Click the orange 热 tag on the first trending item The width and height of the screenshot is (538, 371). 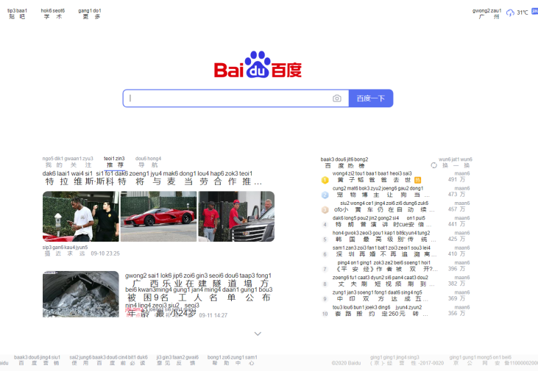(x=417, y=180)
